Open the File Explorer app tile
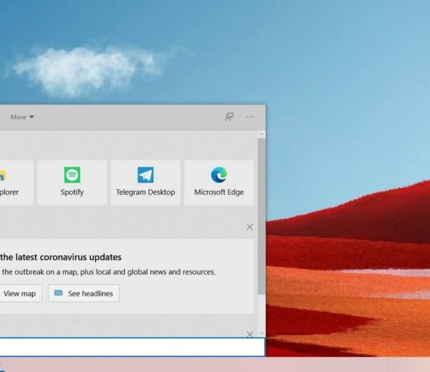430x372 pixels. point(16,182)
